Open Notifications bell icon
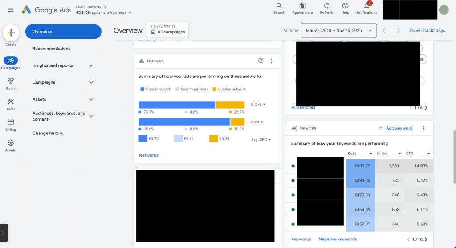Screen dimensions: 456x248 pyautogui.click(x=366, y=6)
